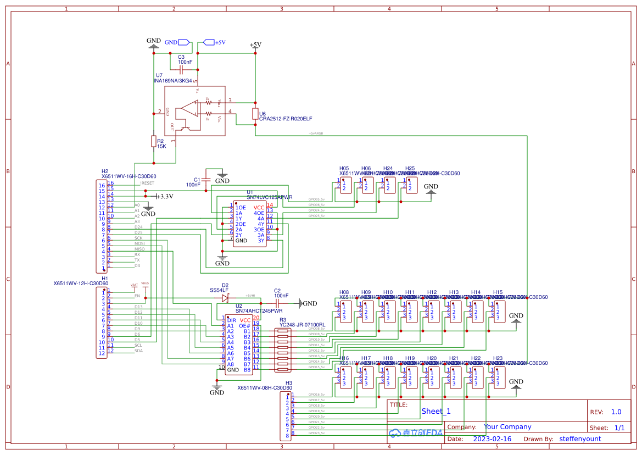Select the U6 shunt resistor symbol
Viewport: 642px width, 455px height.
(255, 114)
